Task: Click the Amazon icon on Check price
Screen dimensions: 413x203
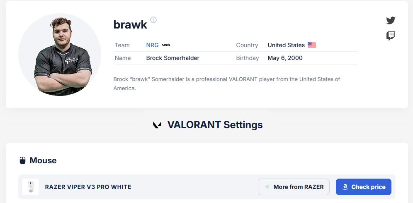Action: click(x=345, y=187)
